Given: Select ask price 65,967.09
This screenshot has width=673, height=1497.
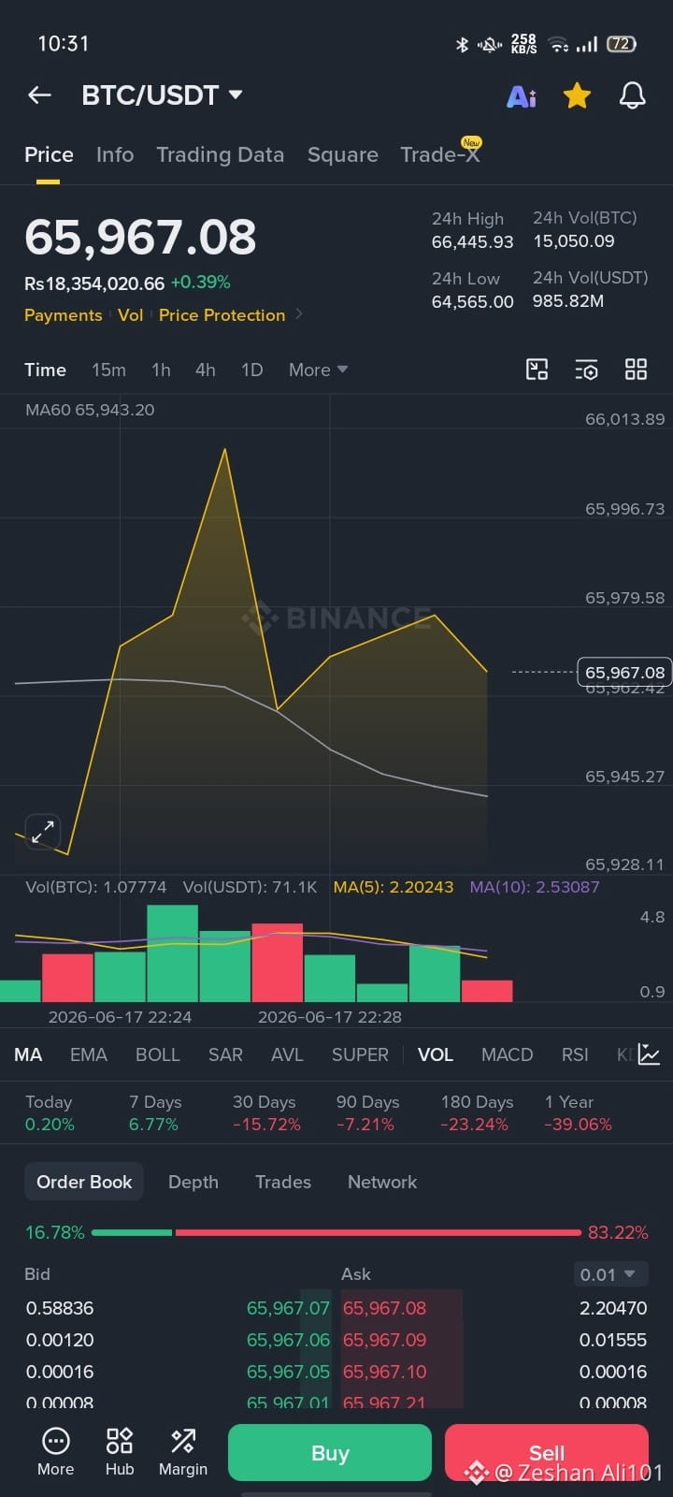Looking at the screenshot, I should coord(384,1340).
